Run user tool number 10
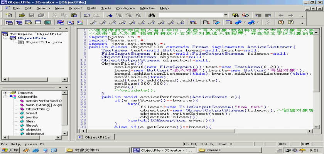 (x=181, y=22)
